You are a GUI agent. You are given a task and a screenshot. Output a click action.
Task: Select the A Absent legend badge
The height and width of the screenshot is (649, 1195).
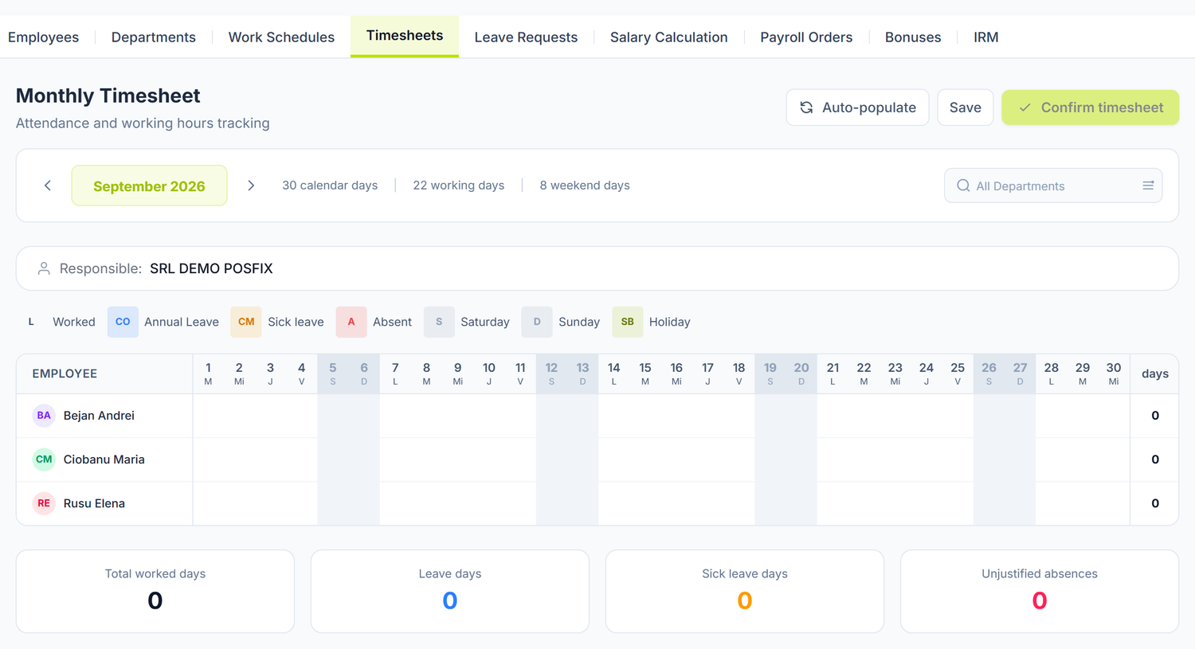tap(351, 322)
